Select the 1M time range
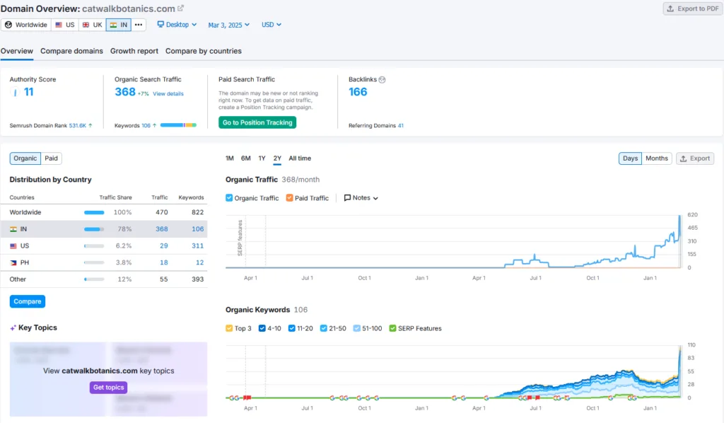This screenshot has height=423, width=724. click(x=230, y=158)
